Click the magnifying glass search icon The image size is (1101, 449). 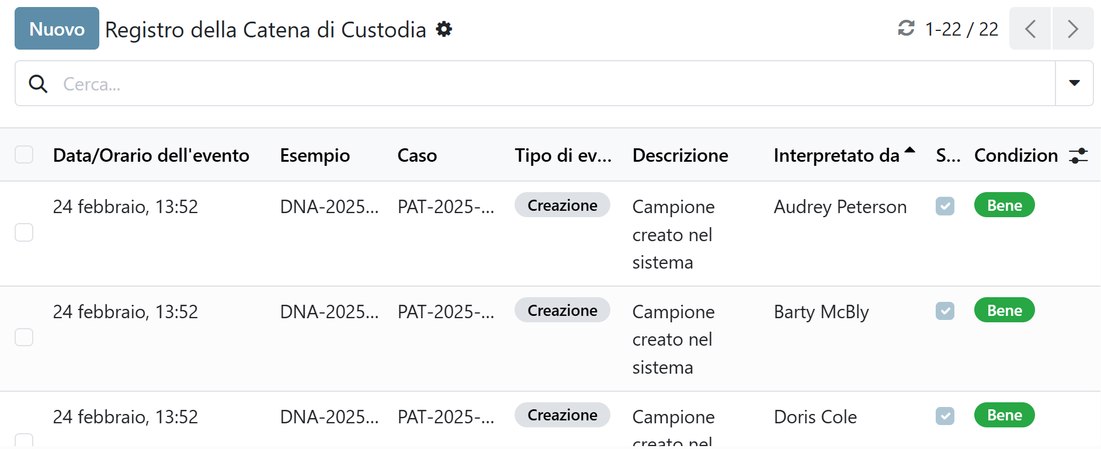tap(39, 84)
